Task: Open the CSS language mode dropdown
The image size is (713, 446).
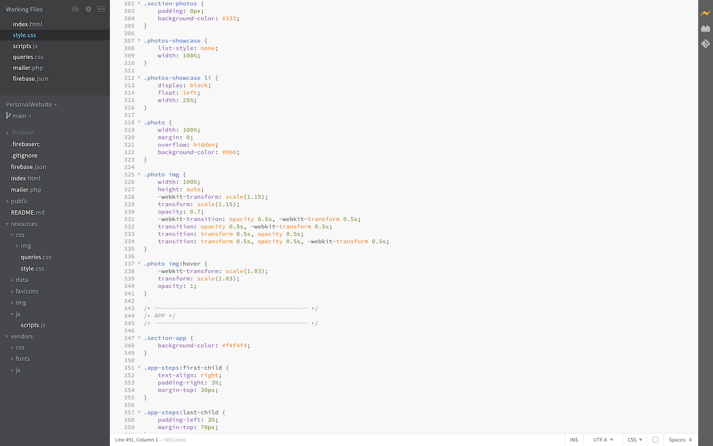Action: point(635,440)
